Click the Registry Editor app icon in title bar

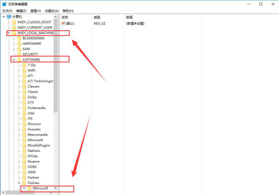pyautogui.click(x=4, y=4)
